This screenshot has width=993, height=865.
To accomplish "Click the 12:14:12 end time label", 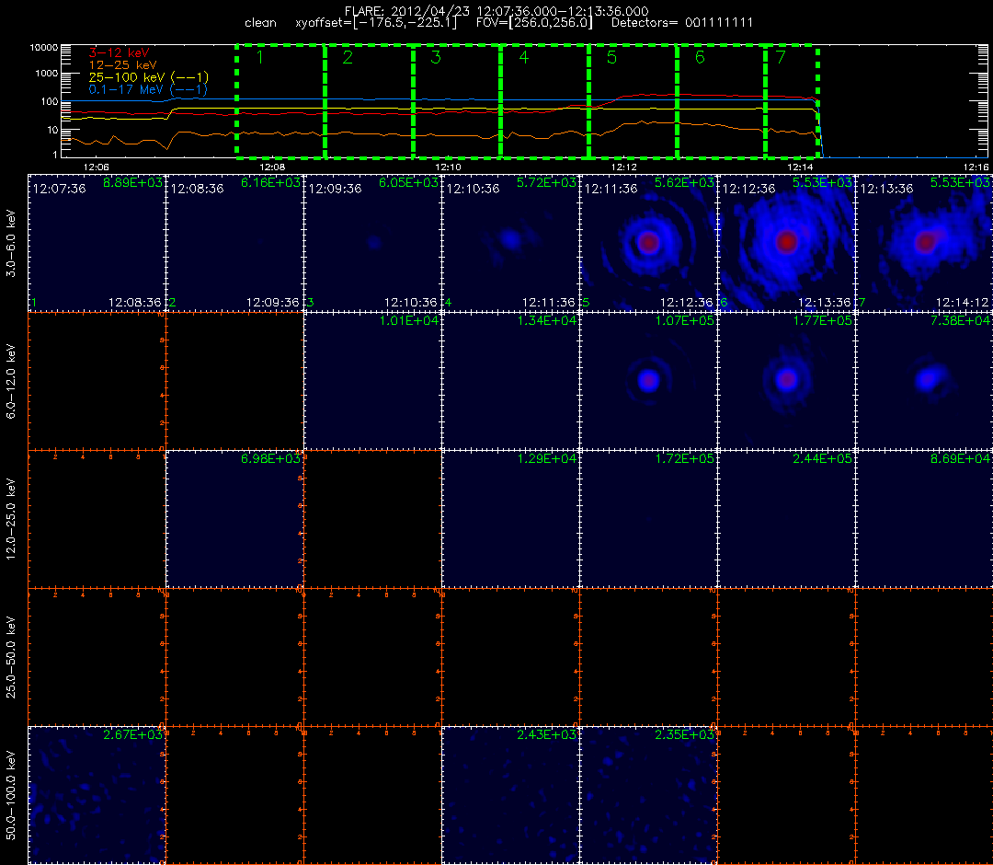I will tap(962, 302).
